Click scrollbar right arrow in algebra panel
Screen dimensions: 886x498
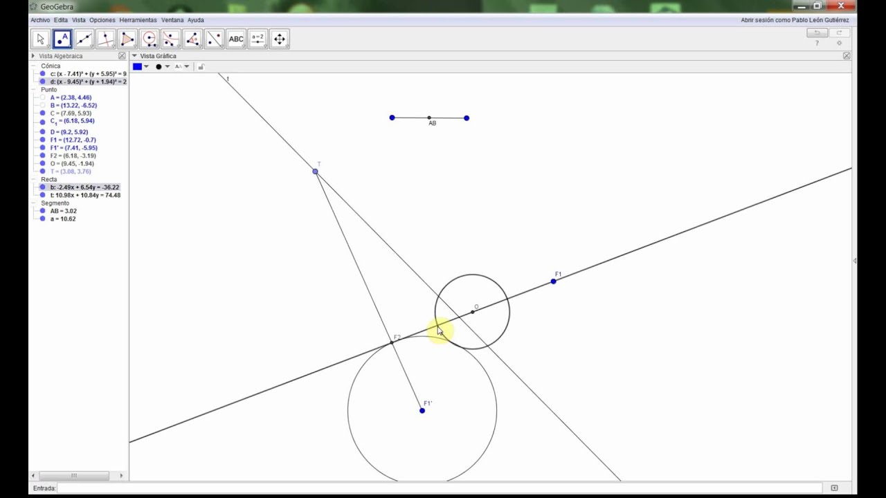(x=121, y=476)
